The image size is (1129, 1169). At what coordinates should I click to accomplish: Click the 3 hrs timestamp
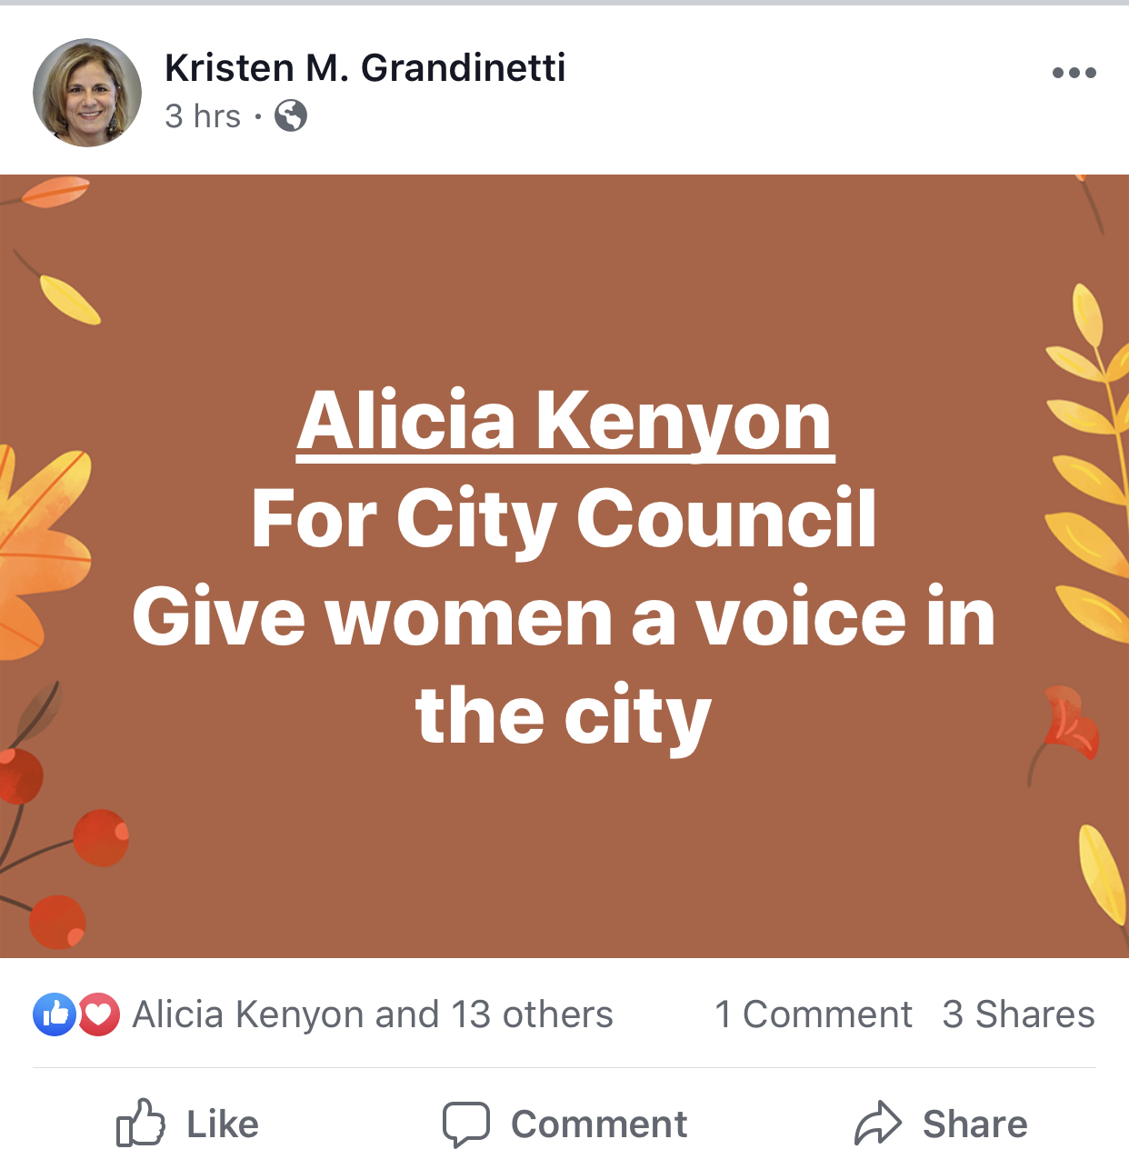(203, 116)
